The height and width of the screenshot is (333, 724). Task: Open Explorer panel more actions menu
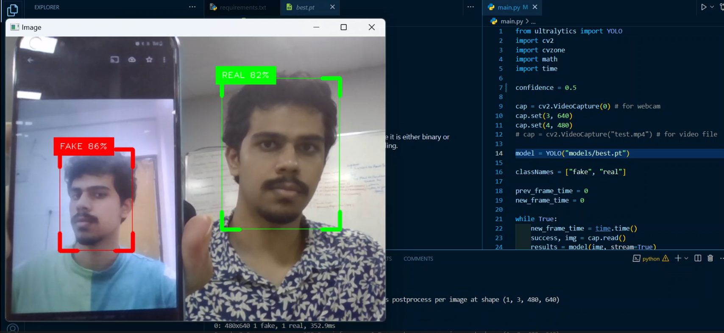tap(192, 7)
